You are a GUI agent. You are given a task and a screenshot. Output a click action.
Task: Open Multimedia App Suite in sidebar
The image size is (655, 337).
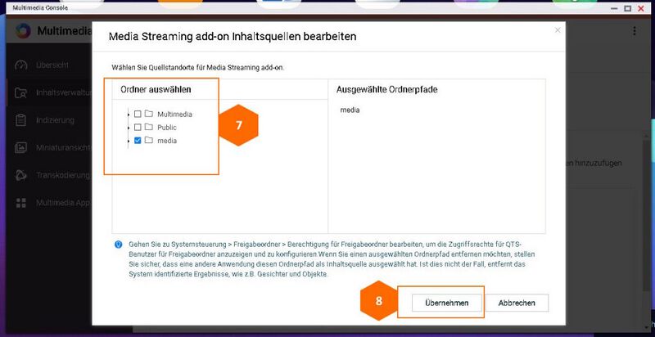tap(49, 203)
